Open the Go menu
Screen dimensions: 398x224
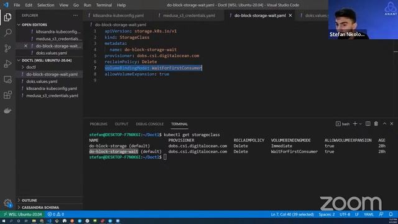point(76,5)
